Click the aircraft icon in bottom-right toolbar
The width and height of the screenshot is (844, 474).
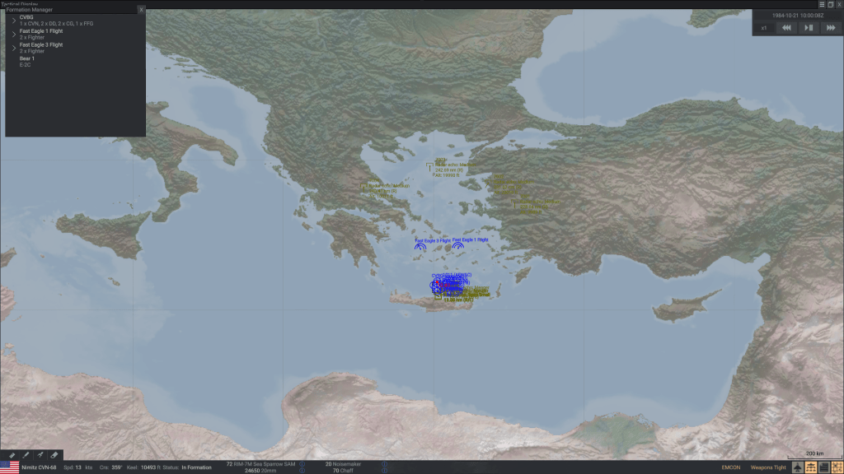(799, 467)
